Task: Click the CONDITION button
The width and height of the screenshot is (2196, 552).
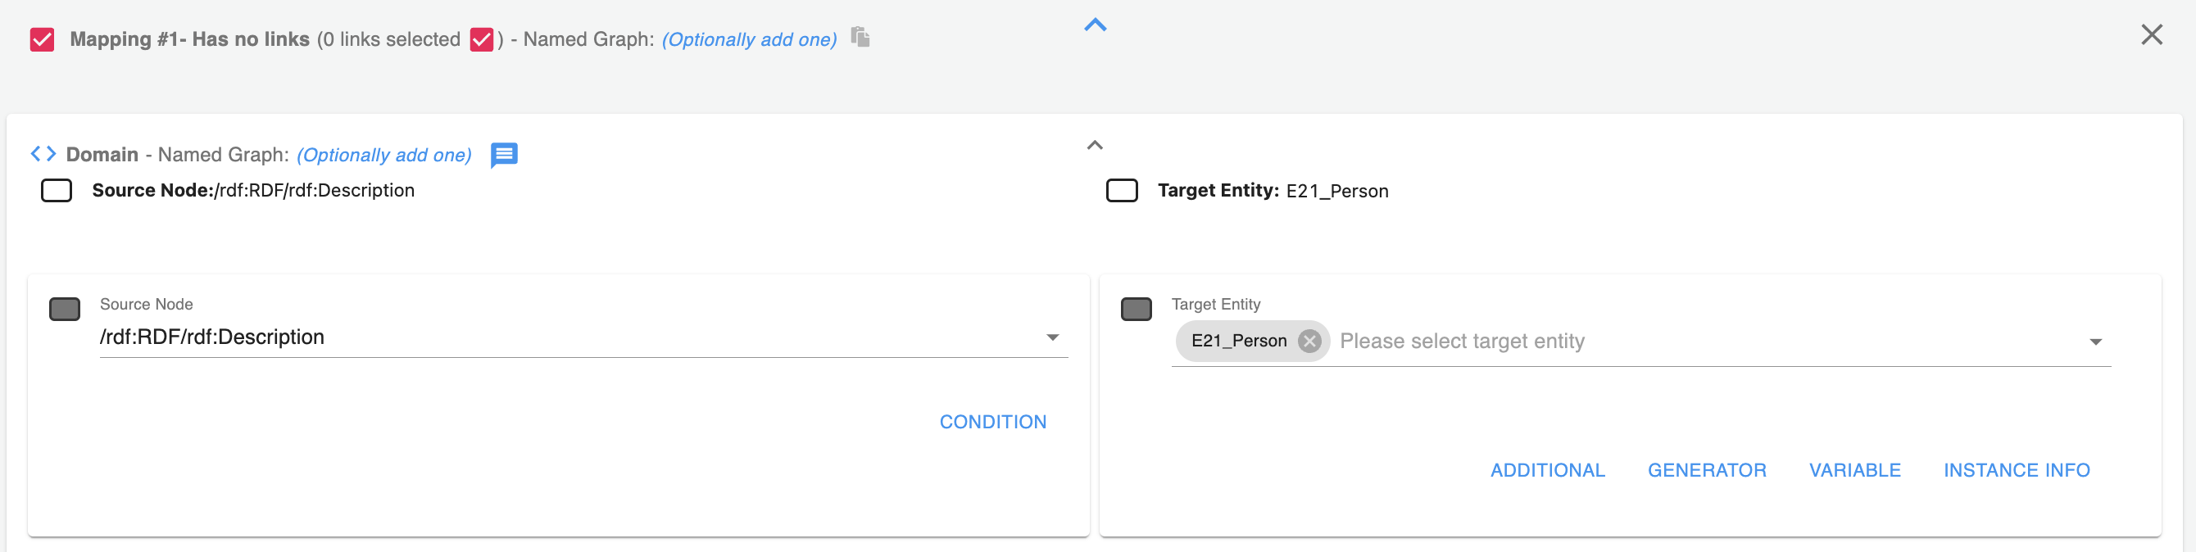Action: tap(992, 423)
